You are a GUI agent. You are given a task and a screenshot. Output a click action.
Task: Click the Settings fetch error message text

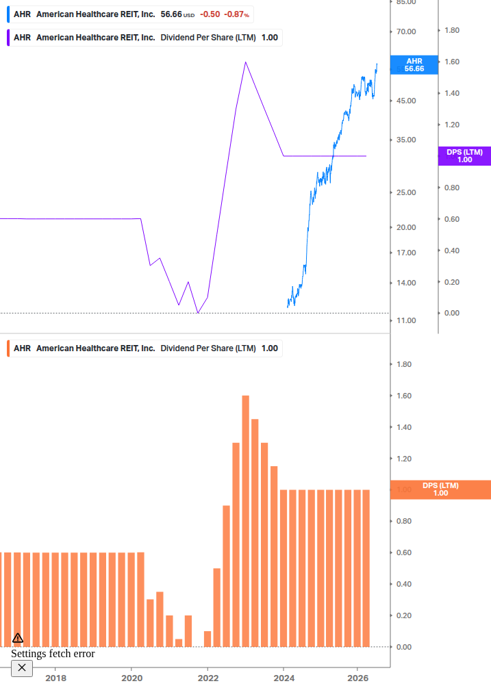(53, 654)
